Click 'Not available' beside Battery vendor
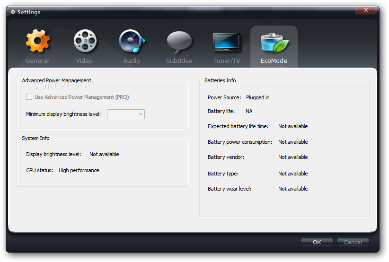The height and width of the screenshot is (262, 389). pyautogui.click(x=293, y=157)
